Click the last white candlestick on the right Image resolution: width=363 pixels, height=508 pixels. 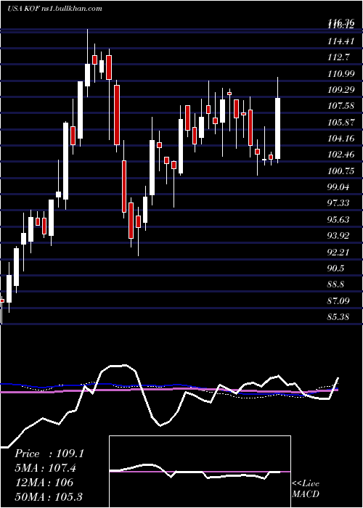[x=278, y=128]
